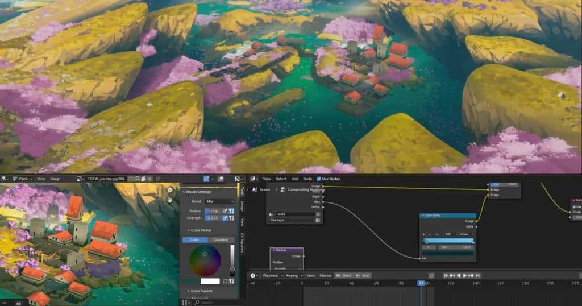Toggle strength pen pressure icon
Screen dimensions: 582x306
point(226,217)
